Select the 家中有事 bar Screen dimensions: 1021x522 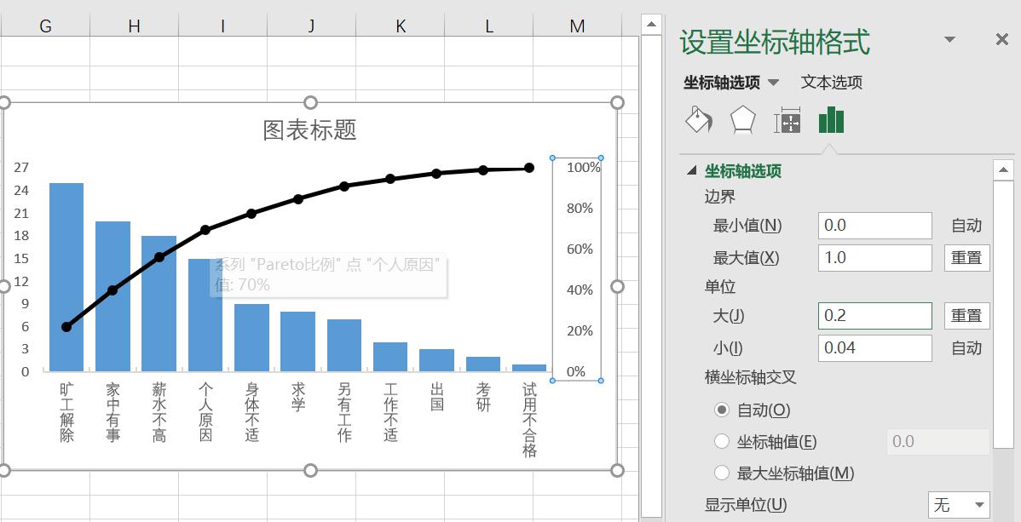[x=112, y=297]
